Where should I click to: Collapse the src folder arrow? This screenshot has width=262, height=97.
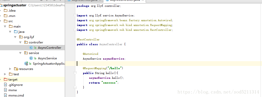click(x=1, y=21)
